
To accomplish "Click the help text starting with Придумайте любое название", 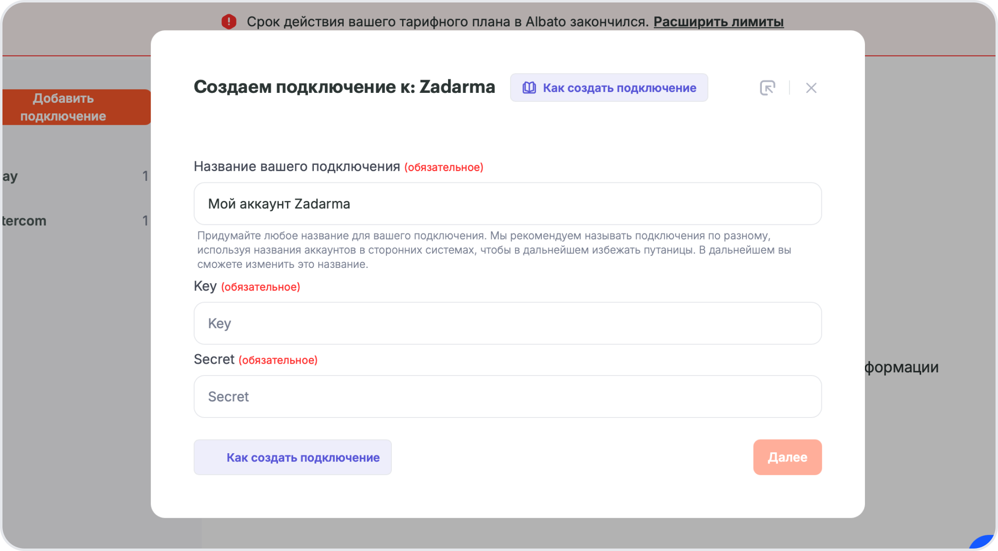I will tap(494, 250).
